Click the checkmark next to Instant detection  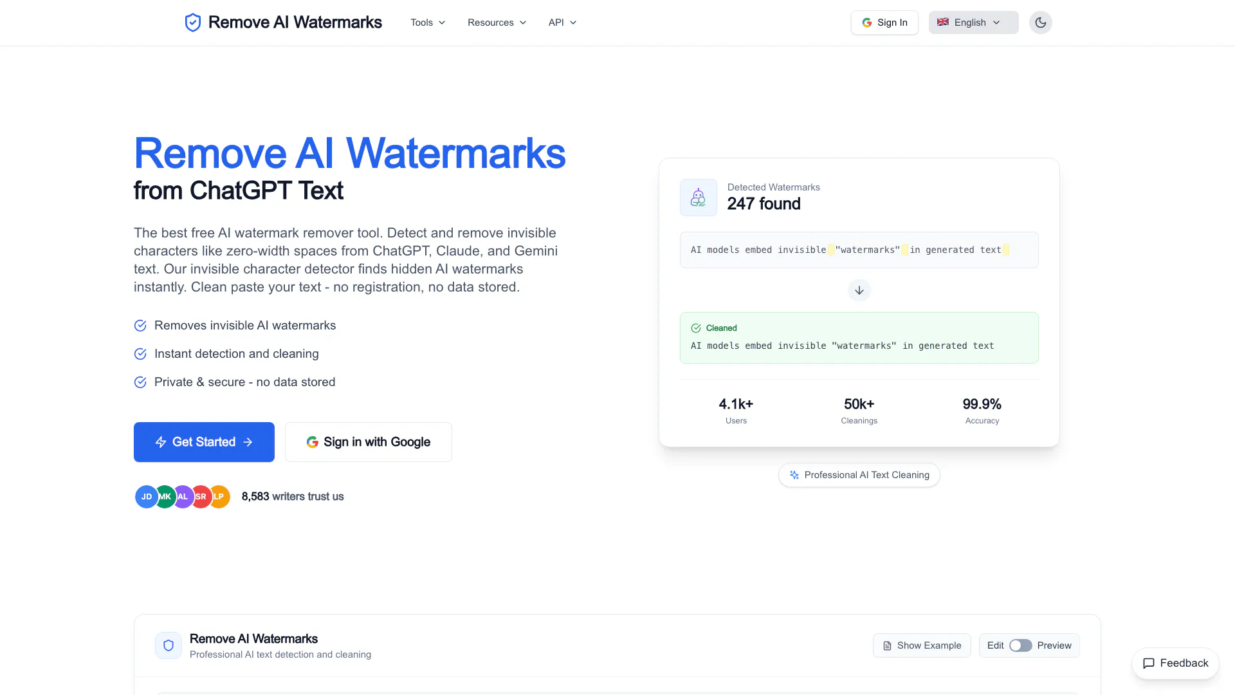tap(140, 354)
